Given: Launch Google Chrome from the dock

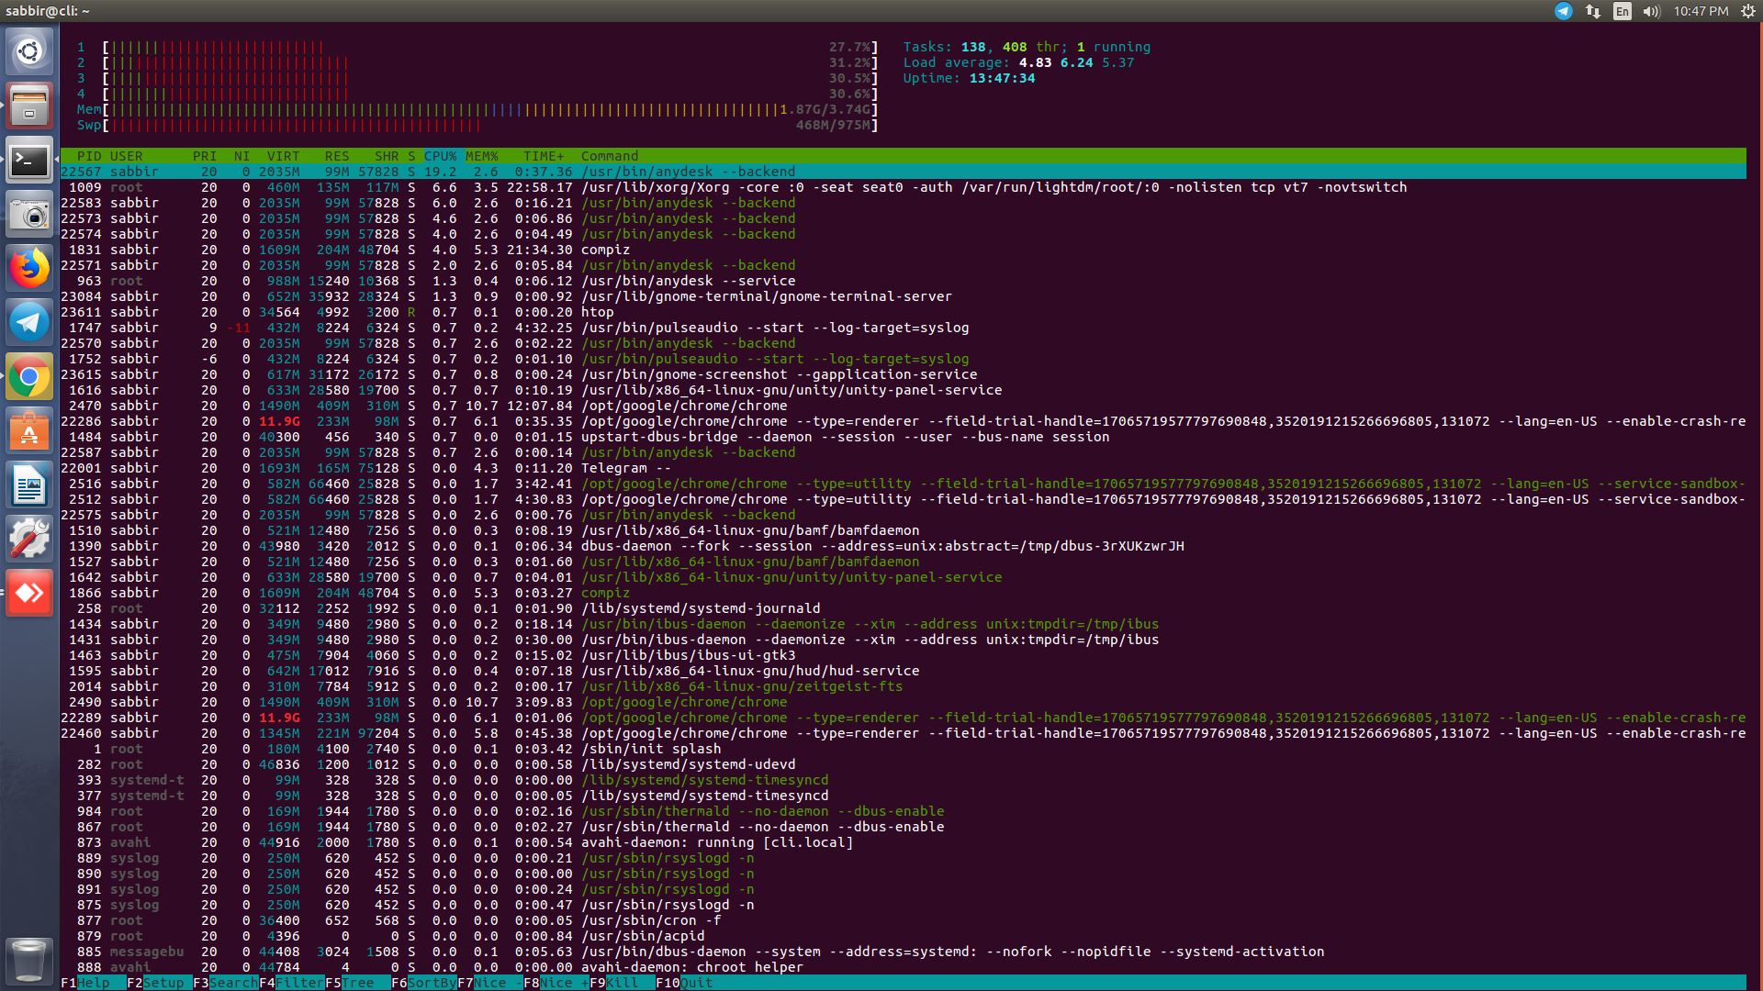Looking at the screenshot, I should 29,377.
